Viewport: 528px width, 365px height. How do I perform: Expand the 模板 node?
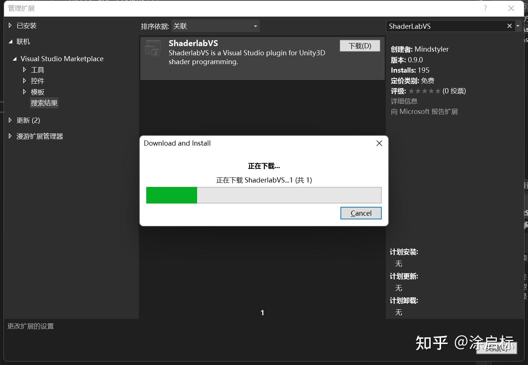coord(24,92)
